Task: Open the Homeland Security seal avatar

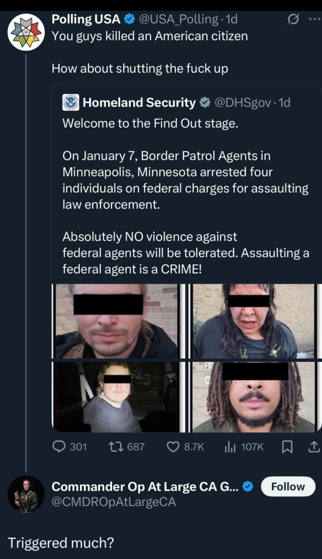Action: [x=70, y=102]
